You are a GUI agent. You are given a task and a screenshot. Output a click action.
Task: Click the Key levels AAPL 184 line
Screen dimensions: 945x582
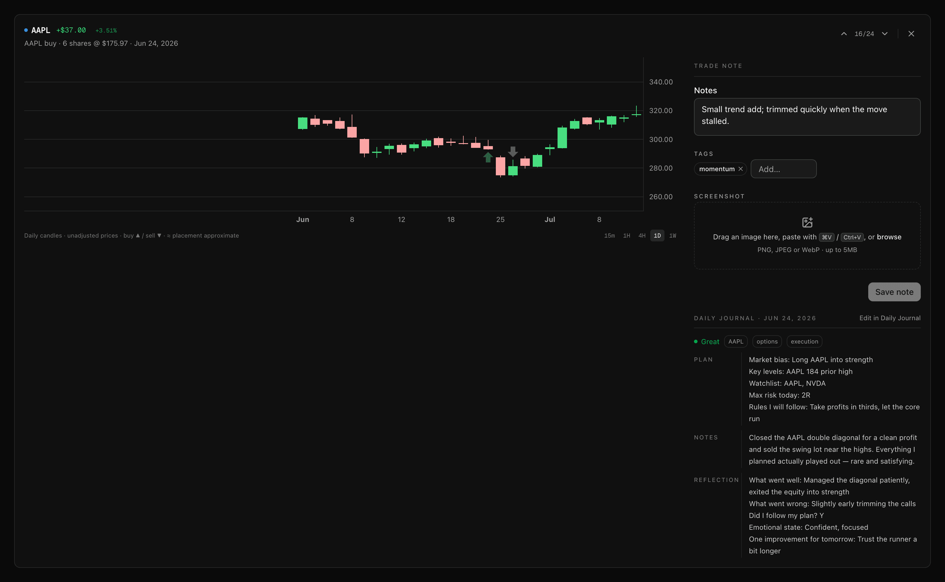pos(801,372)
